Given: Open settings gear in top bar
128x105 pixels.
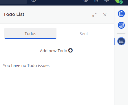Looking at the screenshot, I should [x=107, y=1].
